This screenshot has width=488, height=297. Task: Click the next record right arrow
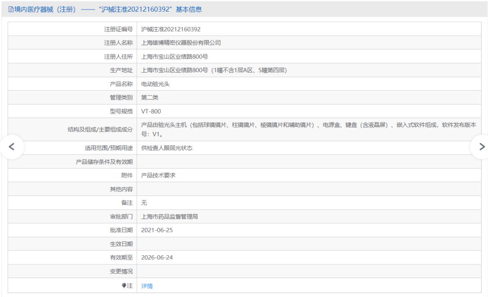(481, 146)
